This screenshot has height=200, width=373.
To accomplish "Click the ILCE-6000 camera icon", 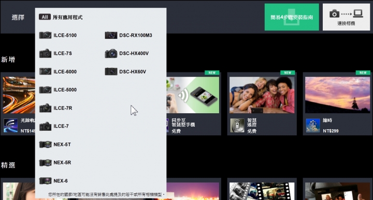I will tap(45, 71).
